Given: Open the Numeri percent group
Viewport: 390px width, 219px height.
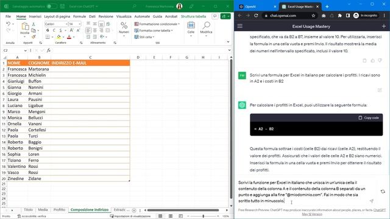Looking at the screenshot, I should point(124,29).
